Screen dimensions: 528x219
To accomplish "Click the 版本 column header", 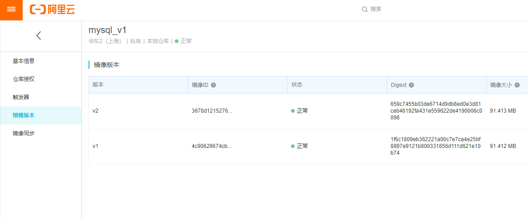I will click(x=99, y=85).
